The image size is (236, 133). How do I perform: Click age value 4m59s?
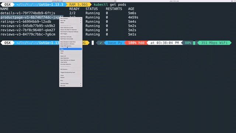[x=133, y=17]
